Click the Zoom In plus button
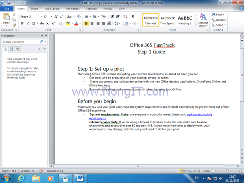 pos(241,171)
